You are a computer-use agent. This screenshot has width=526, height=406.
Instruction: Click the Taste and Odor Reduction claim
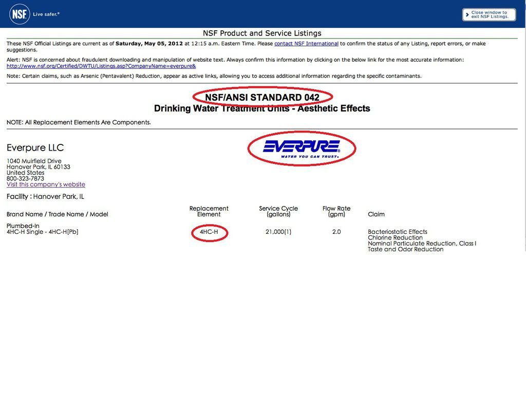(406, 249)
